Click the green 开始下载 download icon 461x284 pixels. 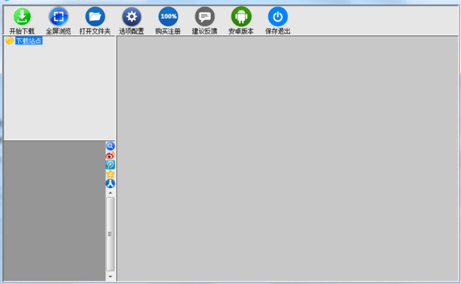(x=22, y=16)
